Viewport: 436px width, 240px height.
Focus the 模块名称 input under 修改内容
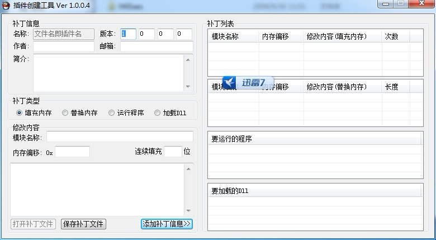(120, 137)
